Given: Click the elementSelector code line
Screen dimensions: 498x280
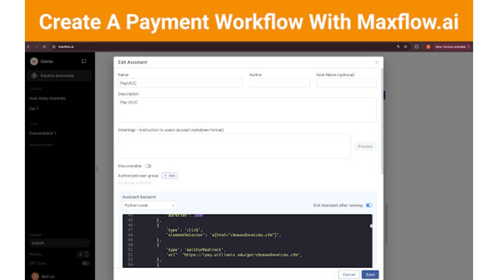Looking at the screenshot, I should pyautogui.click(x=223, y=235).
